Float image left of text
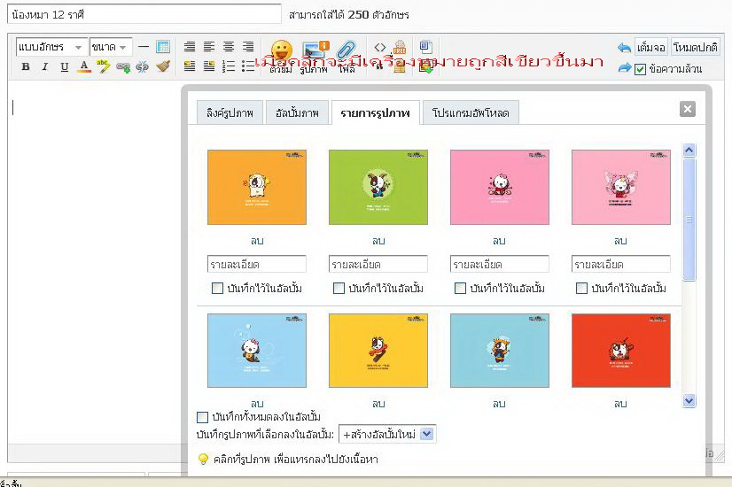This screenshot has width=732, height=487. coord(190,66)
